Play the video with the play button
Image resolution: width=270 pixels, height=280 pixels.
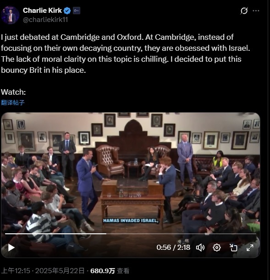tap(11, 248)
